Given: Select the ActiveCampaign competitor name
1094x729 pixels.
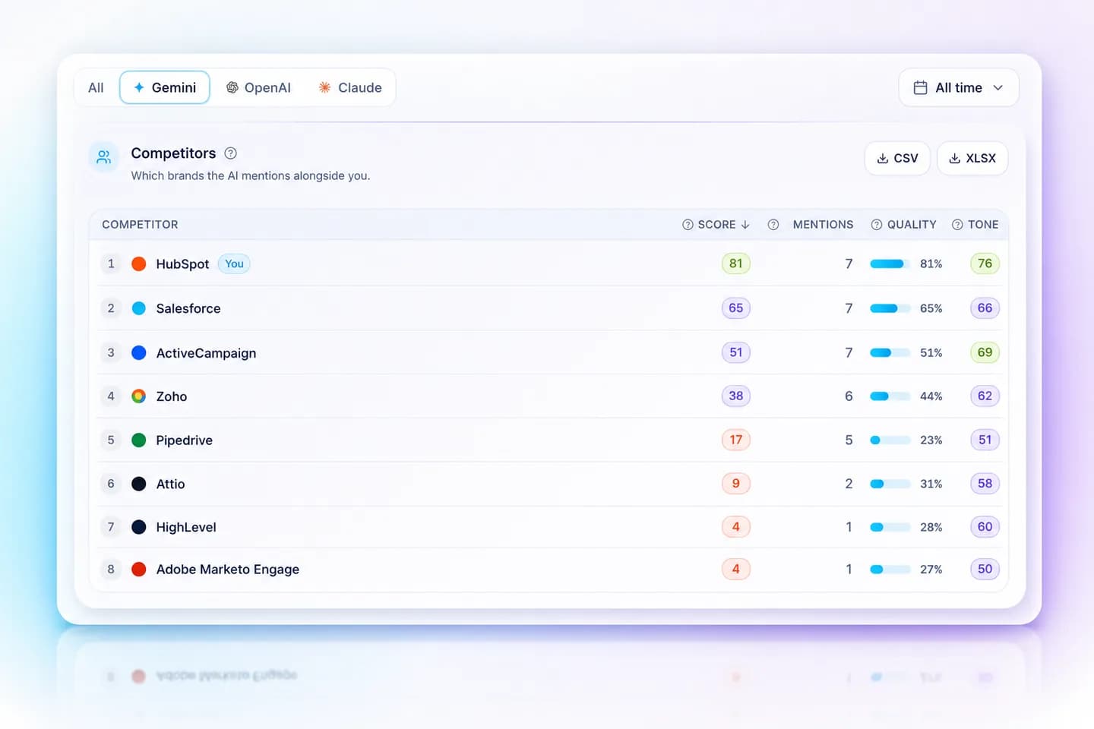Looking at the screenshot, I should [206, 353].
